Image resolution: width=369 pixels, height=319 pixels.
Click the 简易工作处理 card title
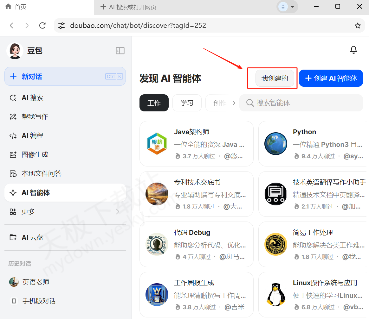click(x=313, y=232)
